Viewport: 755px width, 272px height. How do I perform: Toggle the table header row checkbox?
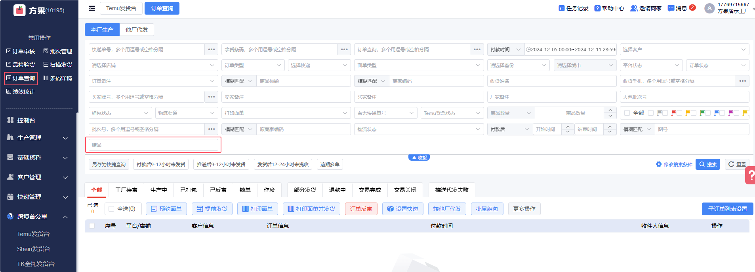92,226
